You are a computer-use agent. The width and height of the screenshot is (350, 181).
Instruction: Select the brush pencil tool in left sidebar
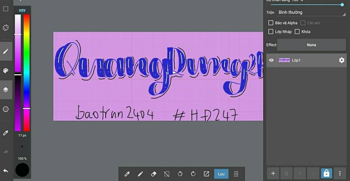tap(5, 51)
